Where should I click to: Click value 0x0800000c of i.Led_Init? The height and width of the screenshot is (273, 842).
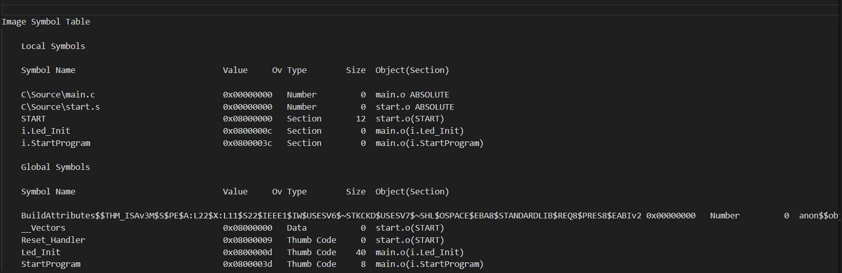pos(248,131)
